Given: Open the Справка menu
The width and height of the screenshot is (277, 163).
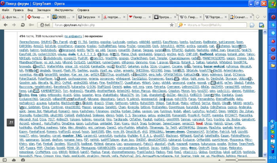Looking at the screenshot, I should [83, 10].
